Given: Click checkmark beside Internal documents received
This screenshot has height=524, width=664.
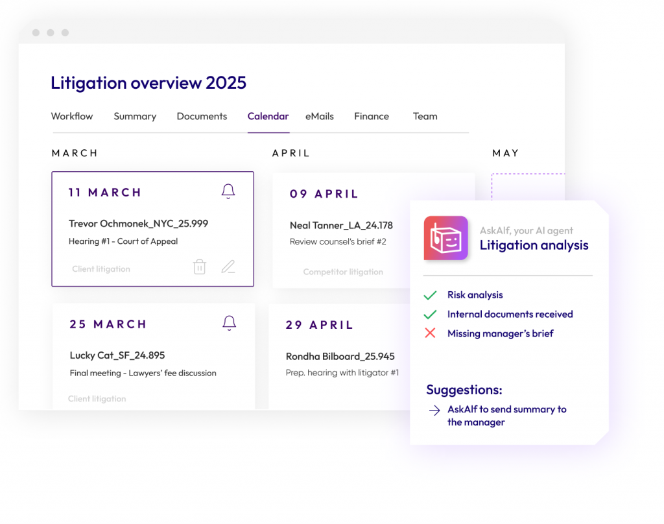Looking at the screenshot, I should tap(430, 315).
